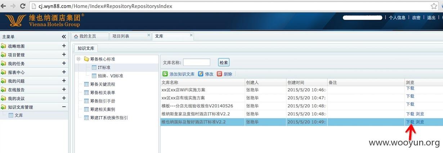Sort by the 创建时间 column header

click(306, 83)
